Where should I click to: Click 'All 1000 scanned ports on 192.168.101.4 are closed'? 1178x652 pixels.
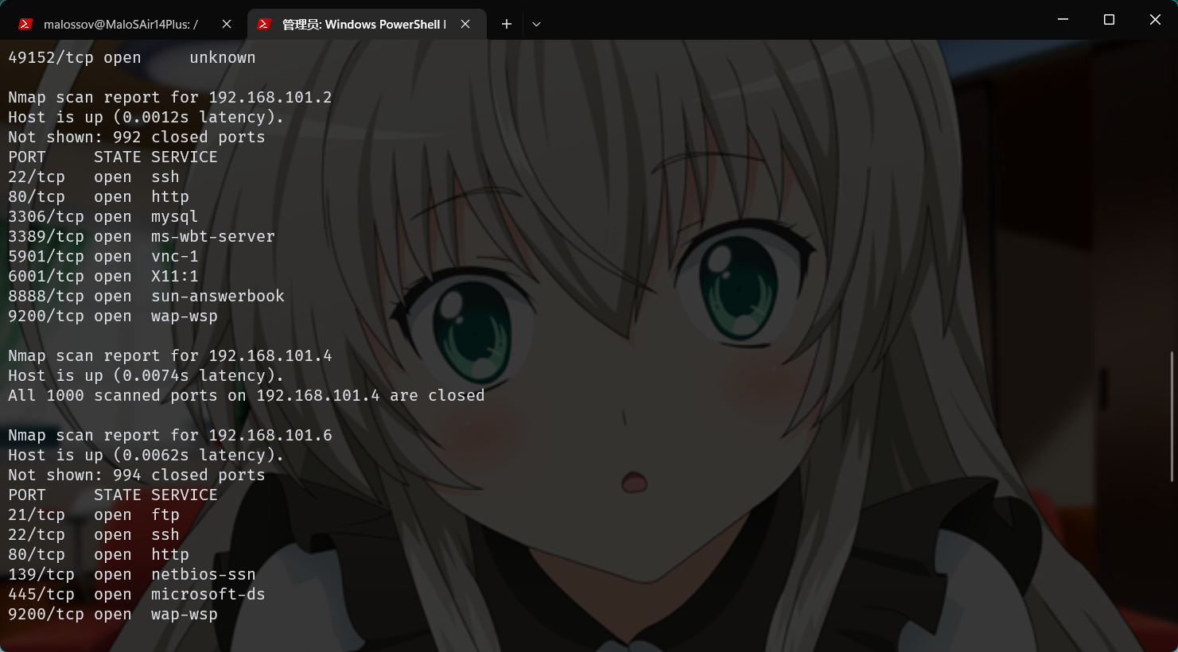tap(247, 395)
